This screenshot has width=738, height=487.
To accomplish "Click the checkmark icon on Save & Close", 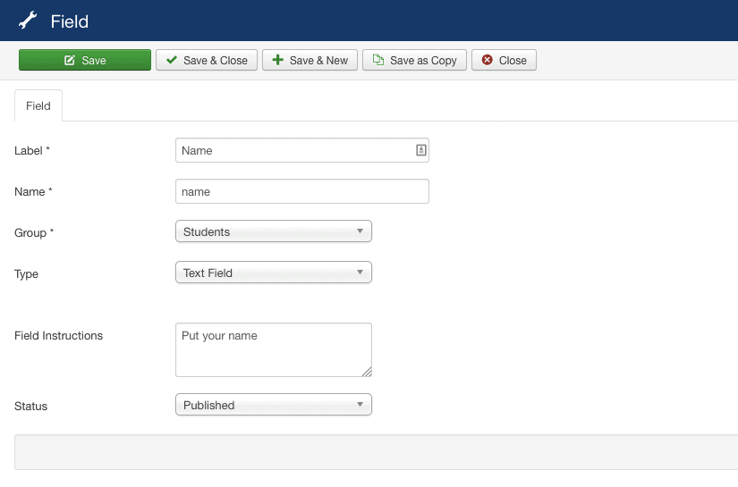I will click(x=172, y=61).
